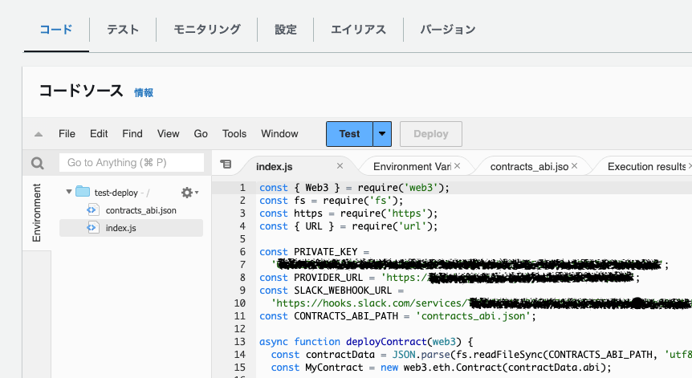
Task: Toggle the Environment side panel tab
Action: tap(37, 213)
